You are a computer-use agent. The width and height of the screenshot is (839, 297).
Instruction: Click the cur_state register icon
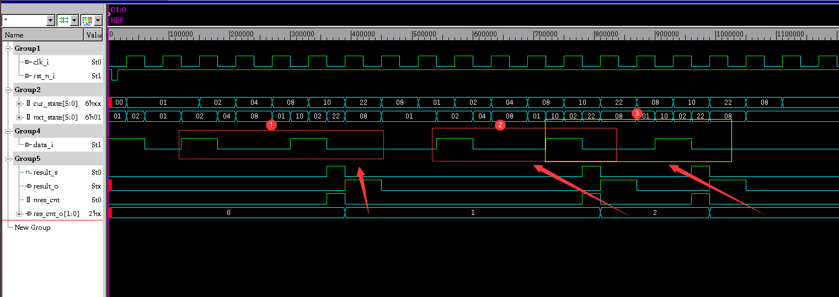[28, 104]
